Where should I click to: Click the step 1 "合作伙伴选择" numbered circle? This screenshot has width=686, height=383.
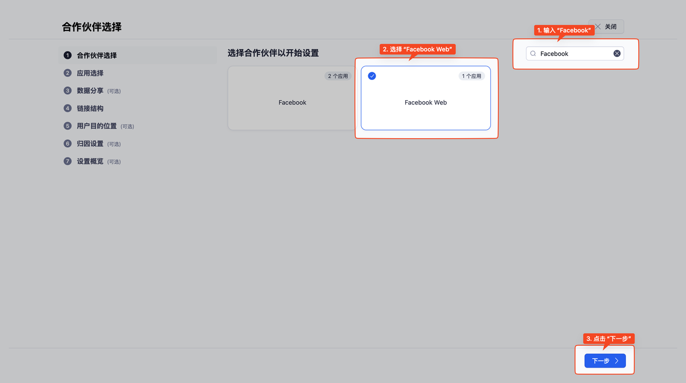[67, 55]
